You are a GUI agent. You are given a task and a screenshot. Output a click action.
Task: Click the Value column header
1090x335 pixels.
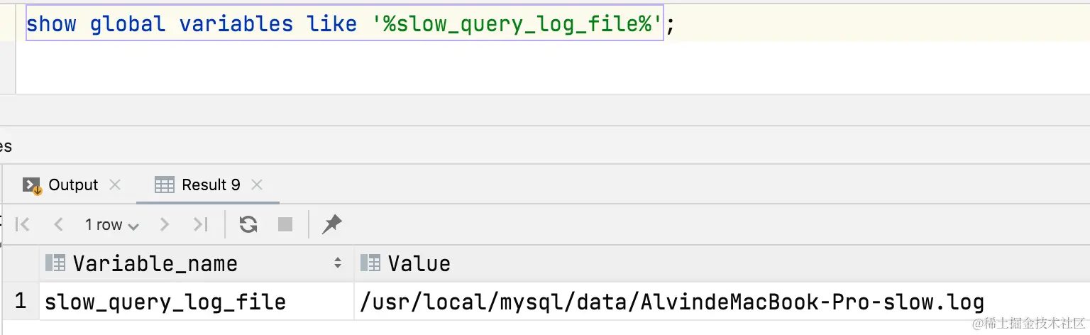(x=722, y=264)
